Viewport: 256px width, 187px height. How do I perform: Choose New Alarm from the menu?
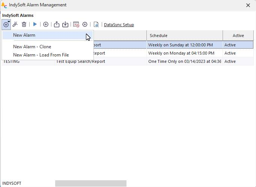click(24, 35)
